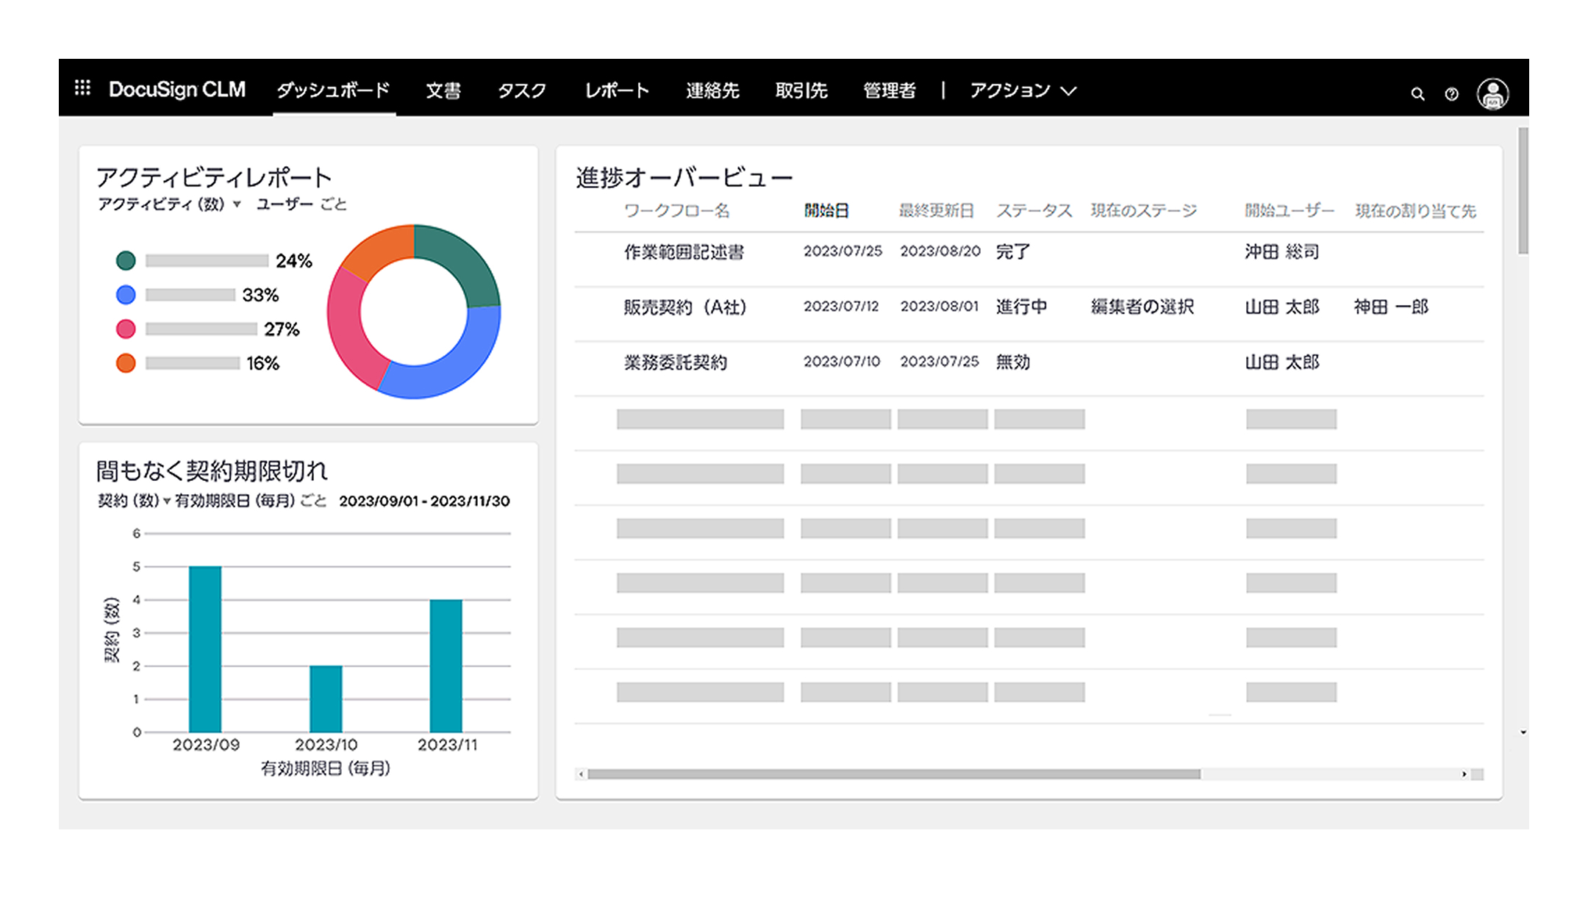
Task: Open the レポート tab
Action: (616, 90)
